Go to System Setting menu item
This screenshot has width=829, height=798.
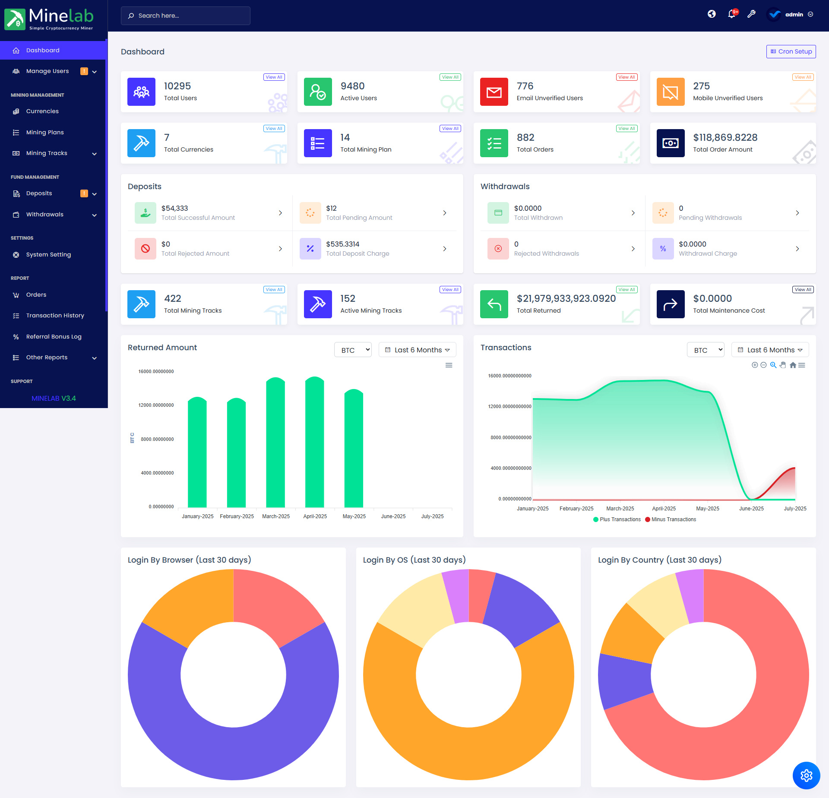coord(48,255)
